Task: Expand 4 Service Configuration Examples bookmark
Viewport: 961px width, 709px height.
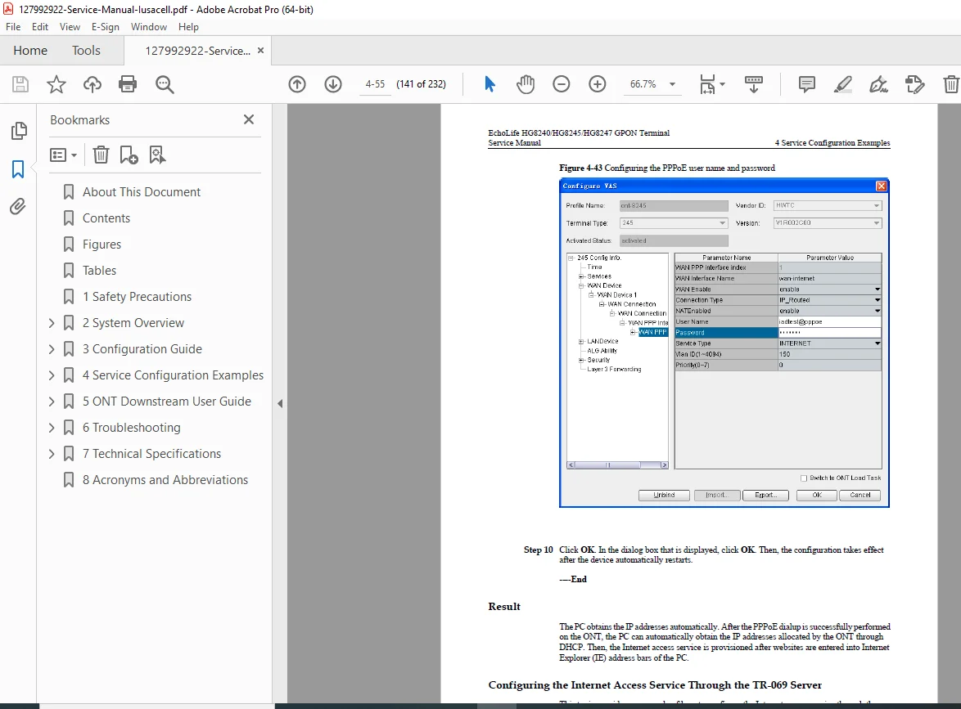Action: click(52, 375)
